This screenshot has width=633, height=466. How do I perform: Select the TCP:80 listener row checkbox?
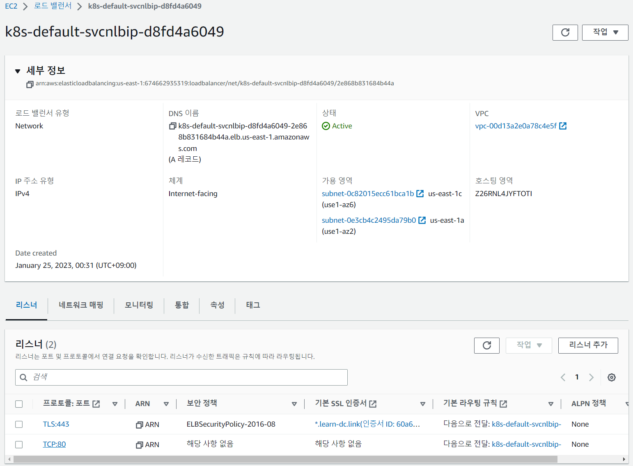point(19,445)
